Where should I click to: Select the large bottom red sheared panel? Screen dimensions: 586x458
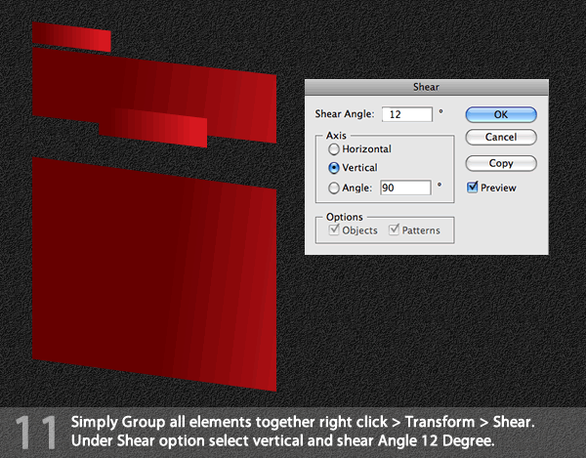(154, 273)
